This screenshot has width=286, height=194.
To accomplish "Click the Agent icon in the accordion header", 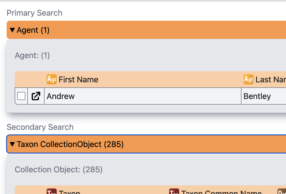I will click(x=51, y=79).
